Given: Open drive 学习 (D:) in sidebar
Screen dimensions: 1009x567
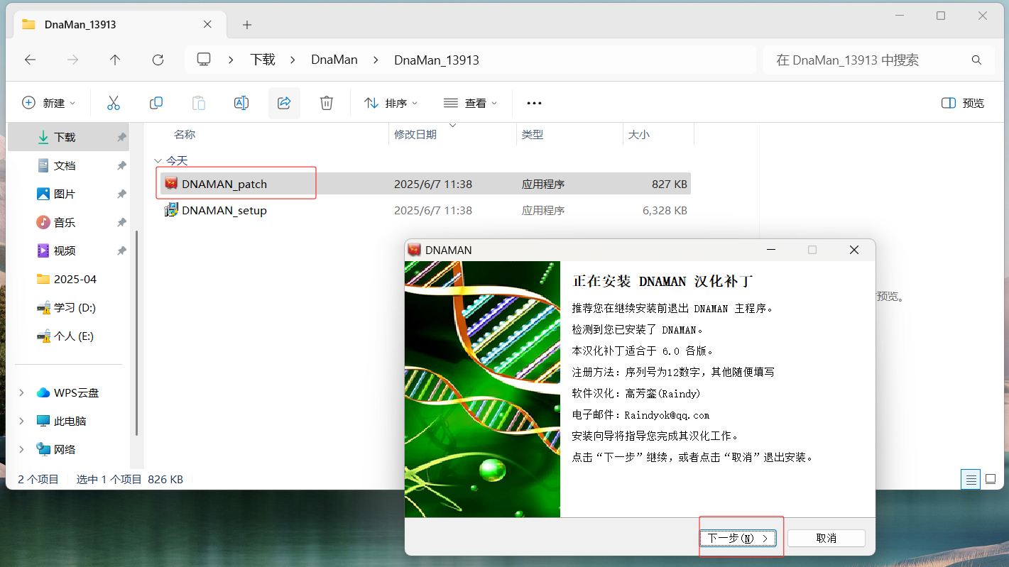Looking at the screenshot, I should pos(69,307).
